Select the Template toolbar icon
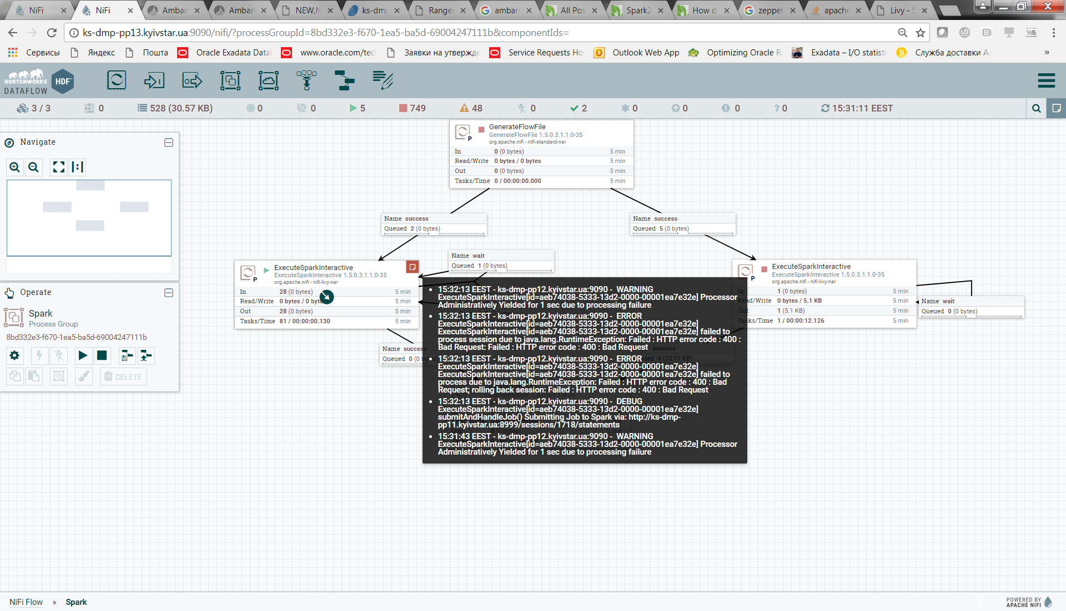This screenshot has width=1066, height=611. tap(344, 81)
